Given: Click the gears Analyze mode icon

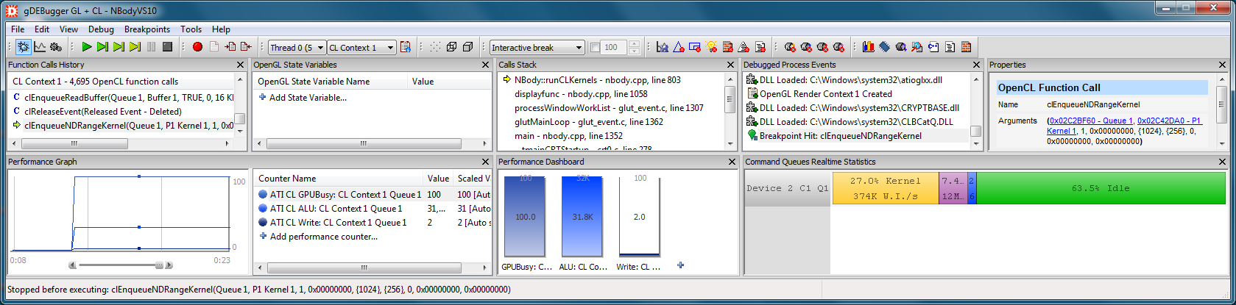Looking at the screenshot, I should (x=56, y=47).
